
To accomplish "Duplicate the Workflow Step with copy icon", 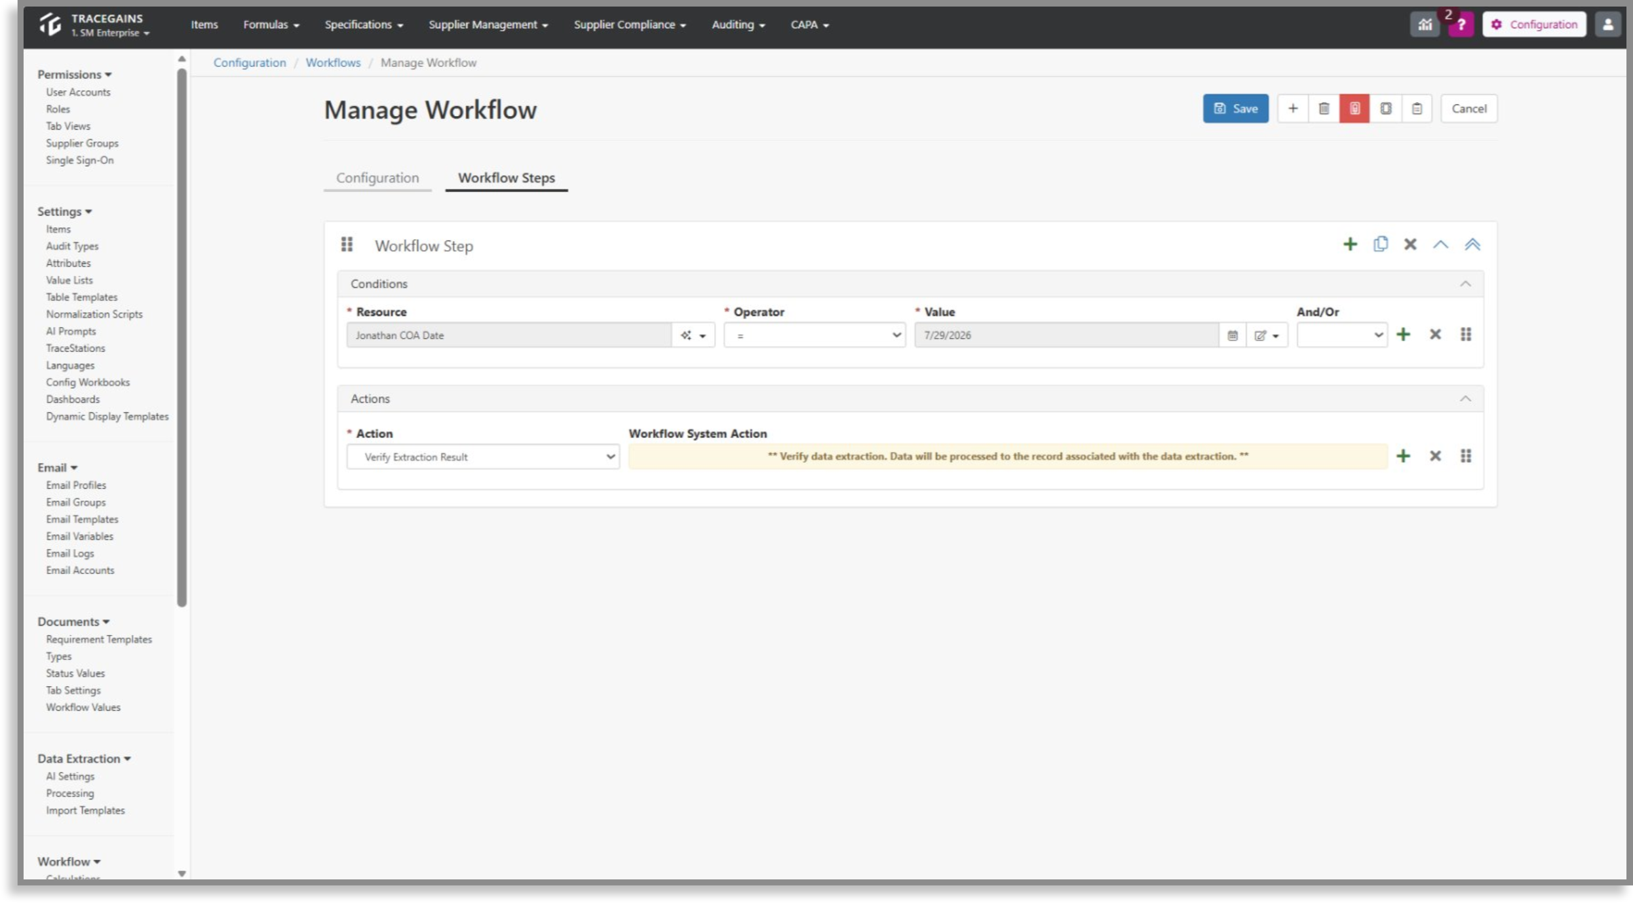I will click(x=1380, y=244).
